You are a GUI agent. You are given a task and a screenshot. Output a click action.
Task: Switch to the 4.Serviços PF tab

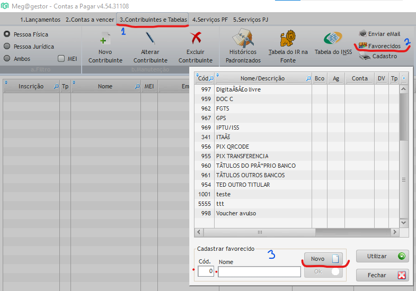[211, 20]
